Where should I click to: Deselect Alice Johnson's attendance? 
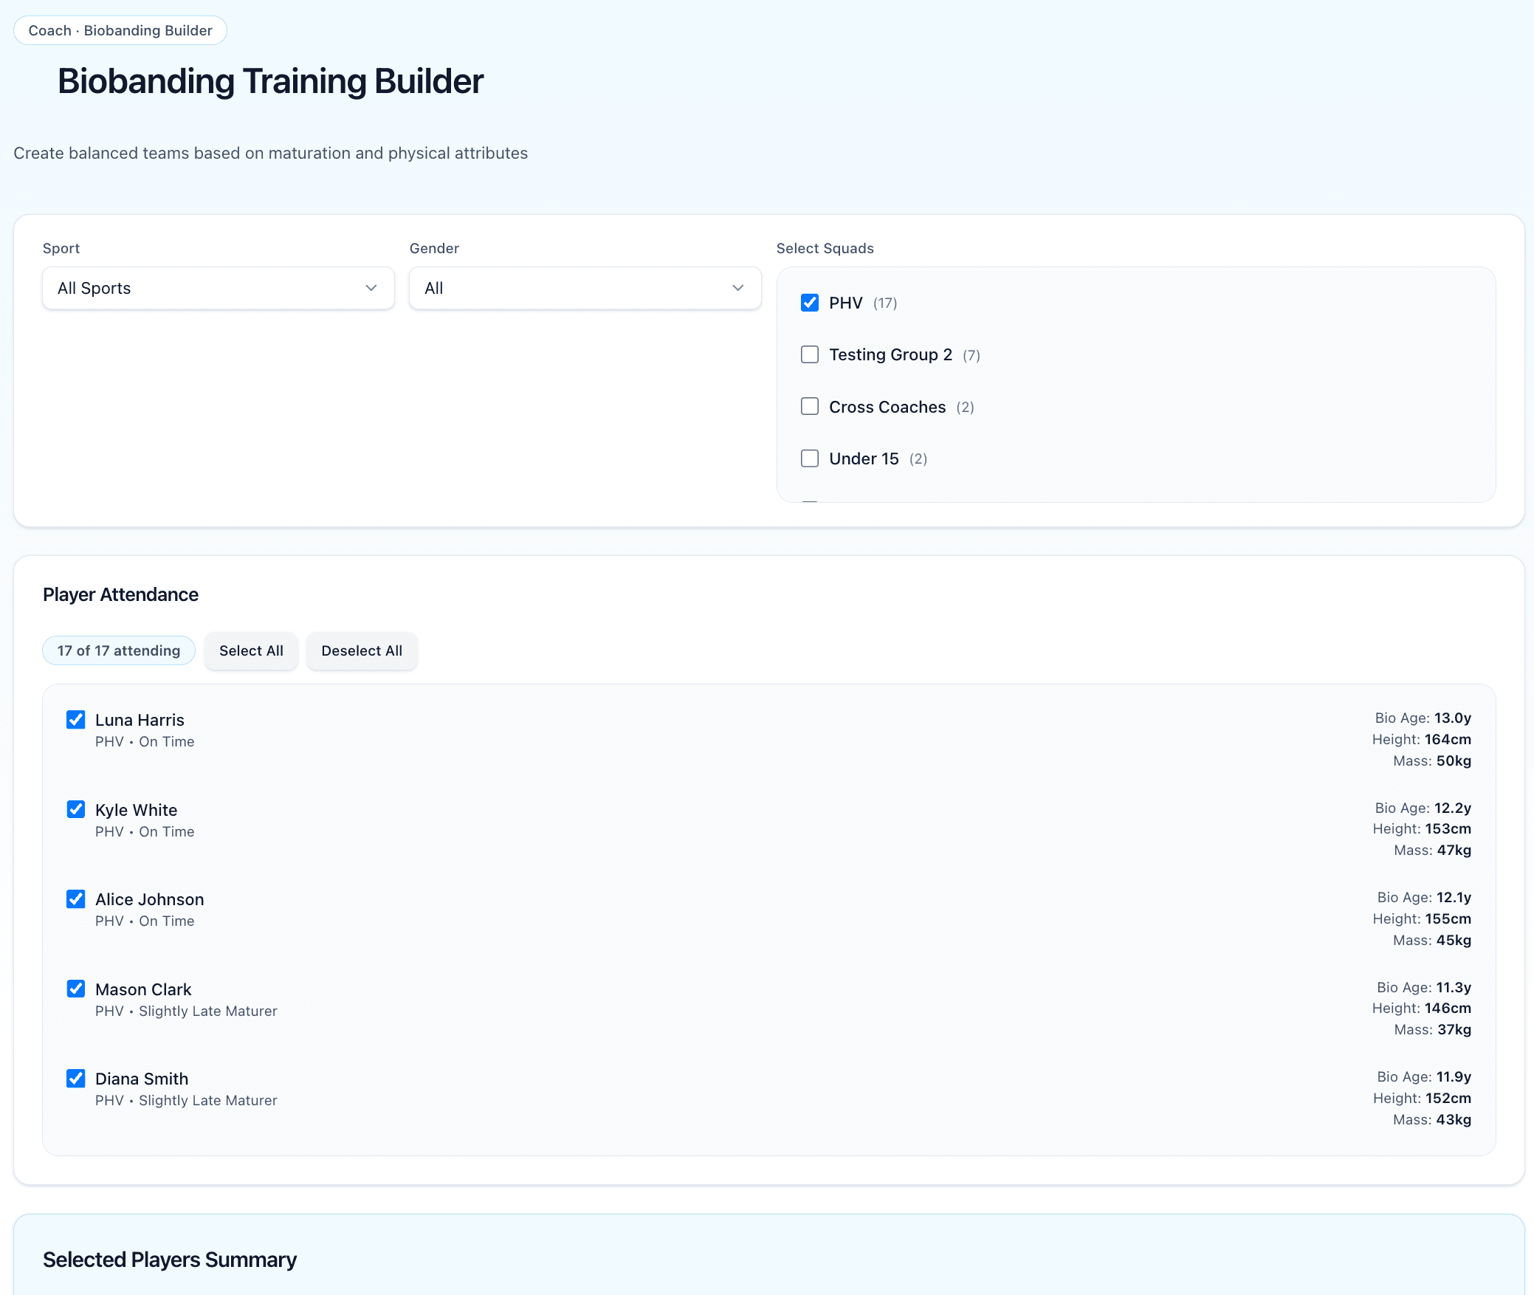point(76,899)
